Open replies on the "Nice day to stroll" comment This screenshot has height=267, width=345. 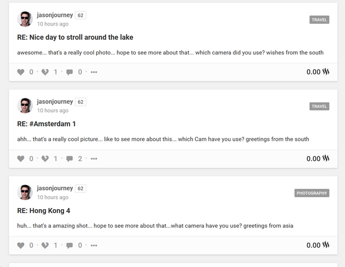coord(70,72)
